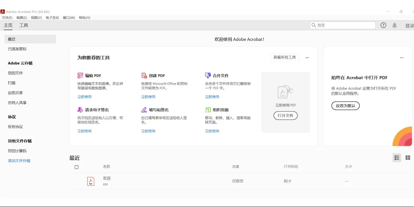Click the 设置为默认 button
The image size is (414, 207).
345,106
